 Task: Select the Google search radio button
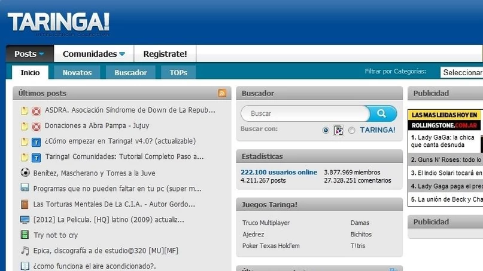pyautogui.click(x=326, y=130)
